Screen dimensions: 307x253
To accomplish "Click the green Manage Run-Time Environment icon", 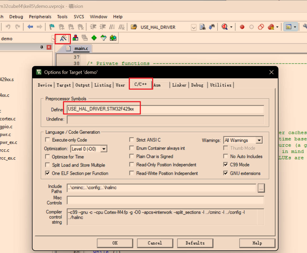I will pyautogui.click(x=94, y=38).
